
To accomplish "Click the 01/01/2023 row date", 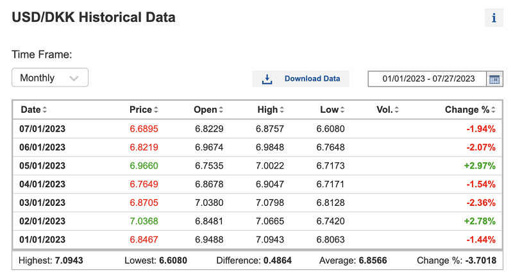I will pos(43,239).
